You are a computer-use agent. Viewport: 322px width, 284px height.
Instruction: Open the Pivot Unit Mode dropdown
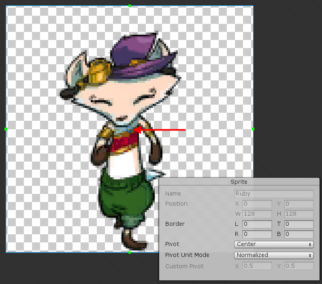(274, 255)
